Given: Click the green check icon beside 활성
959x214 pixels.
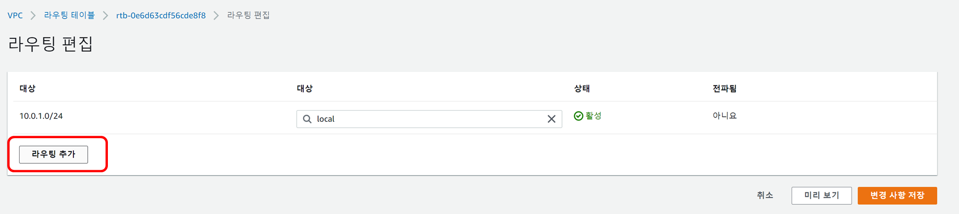Looking at the screenshot, I should (x=578, y=116).
